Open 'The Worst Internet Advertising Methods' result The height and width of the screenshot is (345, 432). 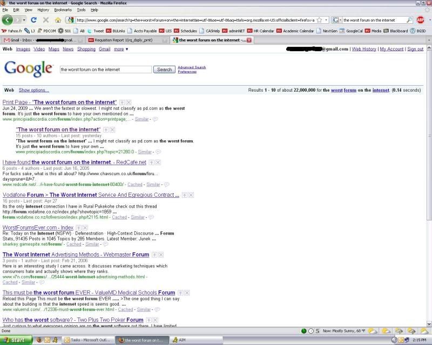coord(76,255)
